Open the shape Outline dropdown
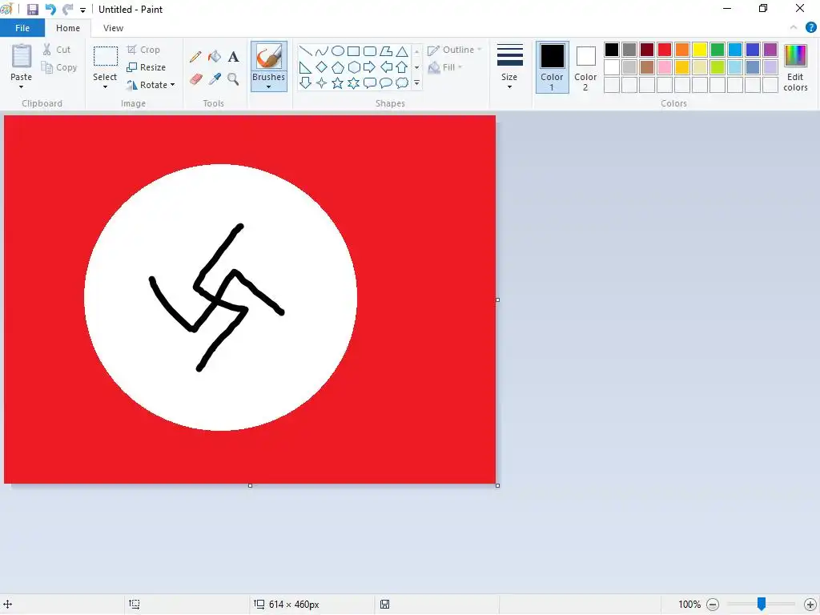 pyautogui.click(x=454, y=50)
